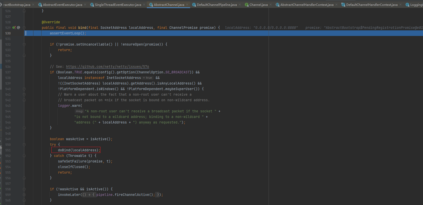Collapse the wasActive if block at line 558
Viewport: 423px width, 205px height.
coord(24,189)
